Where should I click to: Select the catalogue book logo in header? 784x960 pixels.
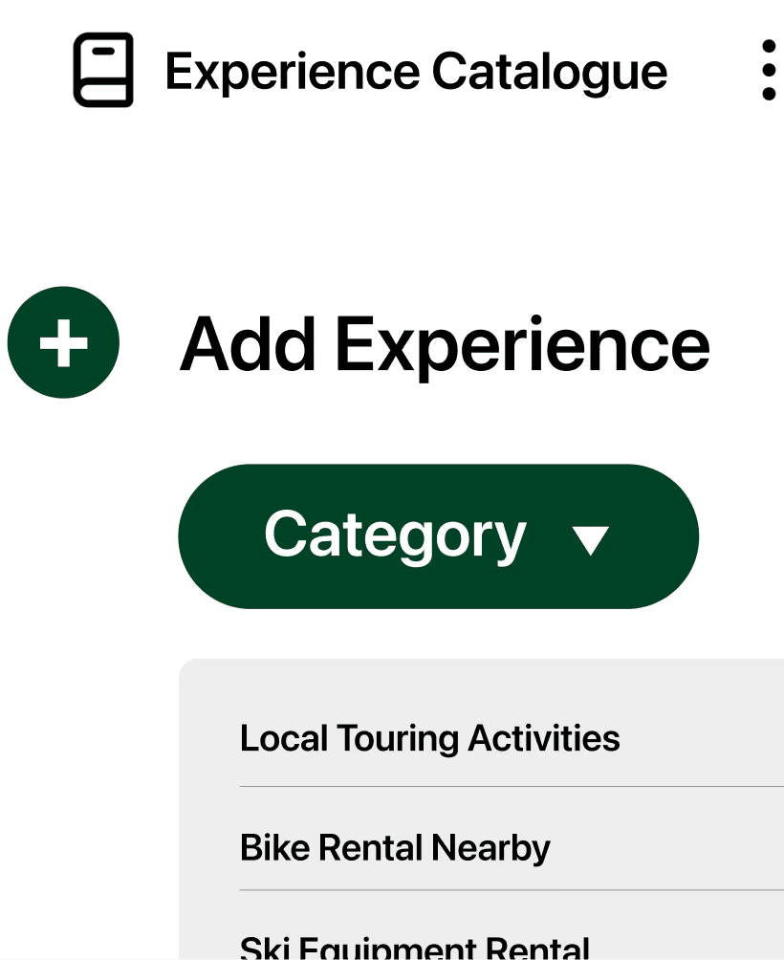[x=103, y=70]
